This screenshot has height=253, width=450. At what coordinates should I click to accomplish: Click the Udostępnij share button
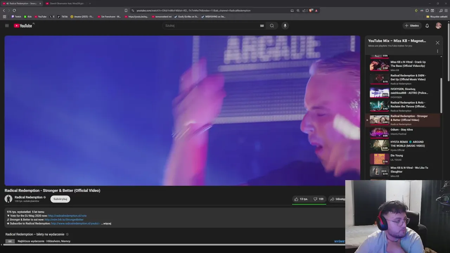(x=337, y=199)
